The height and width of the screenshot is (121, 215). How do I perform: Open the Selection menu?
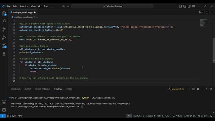24,6
